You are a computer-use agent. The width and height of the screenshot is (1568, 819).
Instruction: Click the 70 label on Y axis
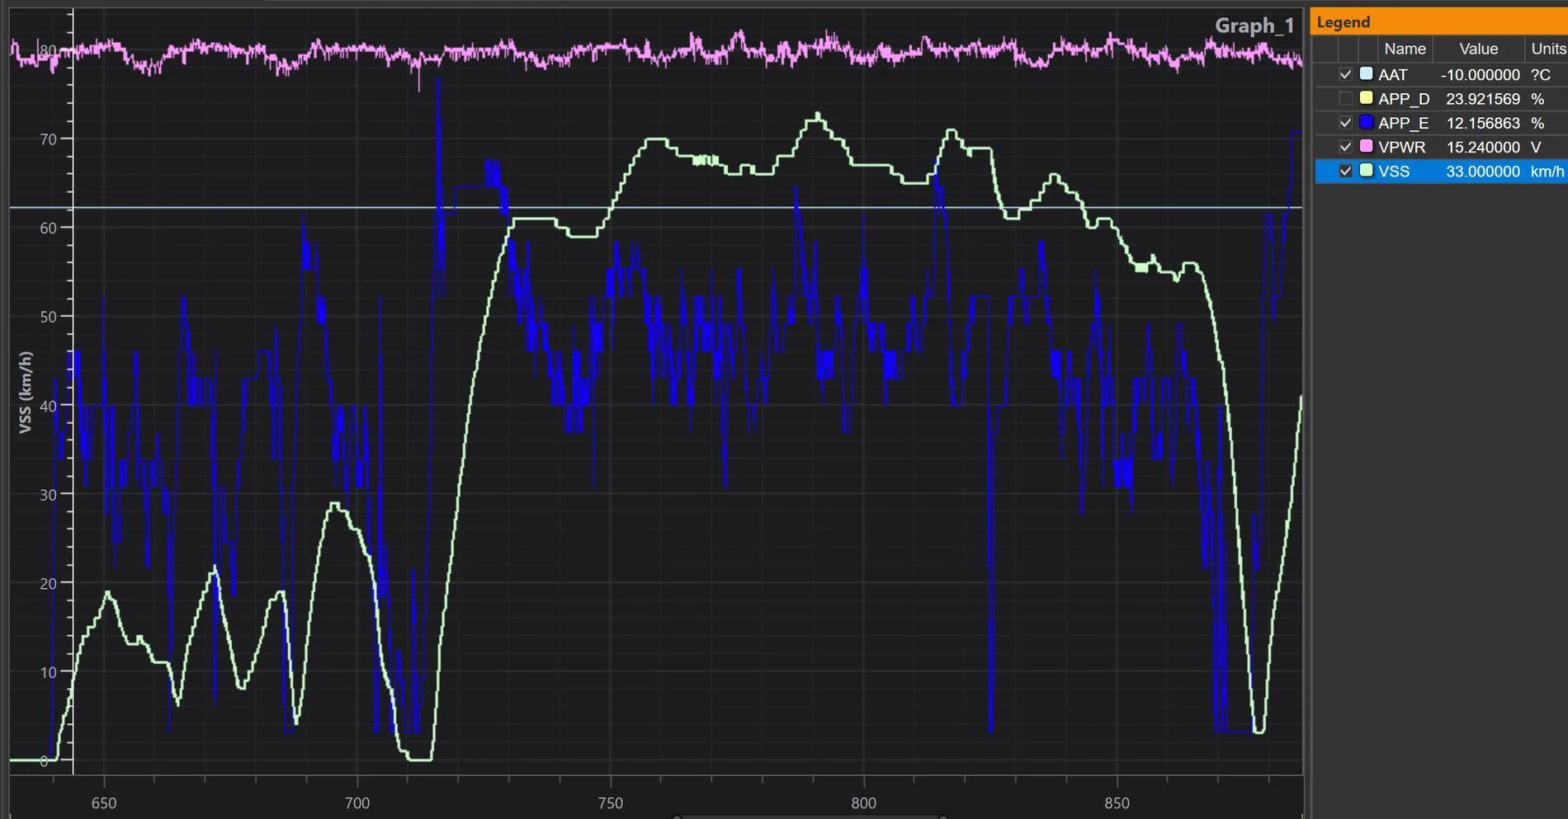49,139
